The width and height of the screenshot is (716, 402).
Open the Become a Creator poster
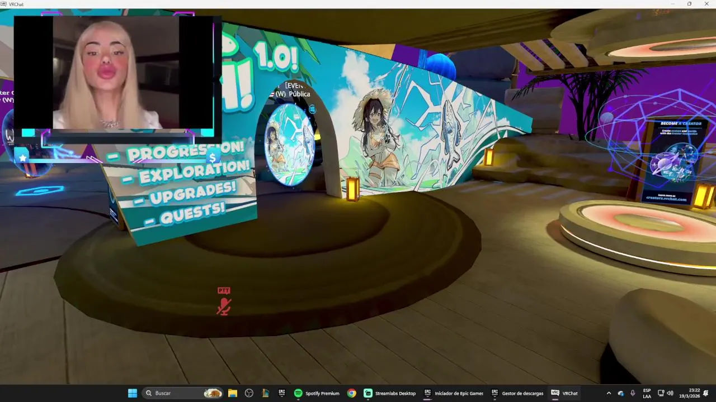[674, 162]
